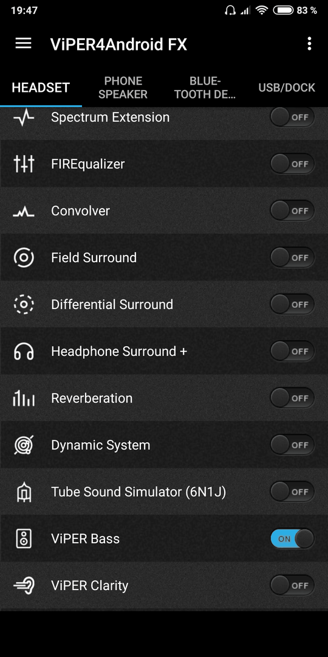The height and width of the screenshot is (657, 328).
Task: Open the Reverberation settings row
Action: click(x=164, y=398)
